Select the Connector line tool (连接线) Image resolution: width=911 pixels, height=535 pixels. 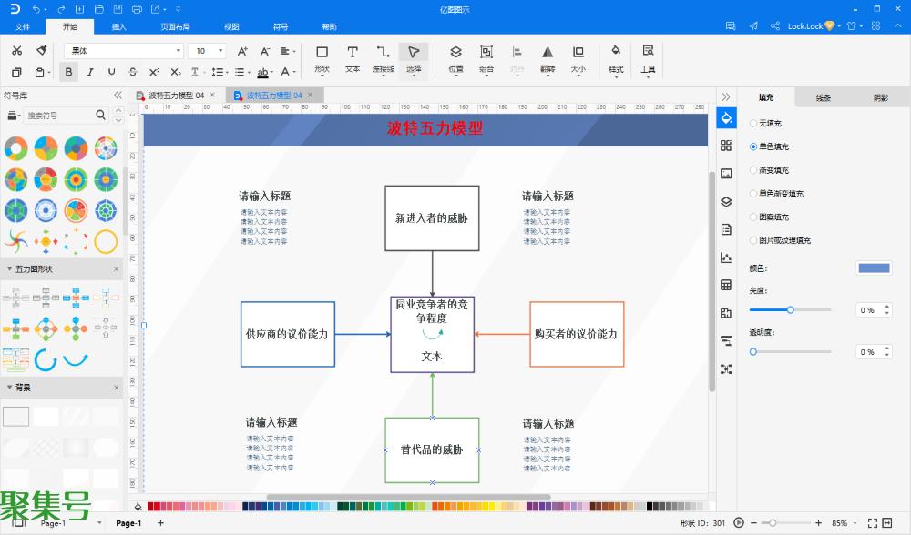click(x=384, y=58)
